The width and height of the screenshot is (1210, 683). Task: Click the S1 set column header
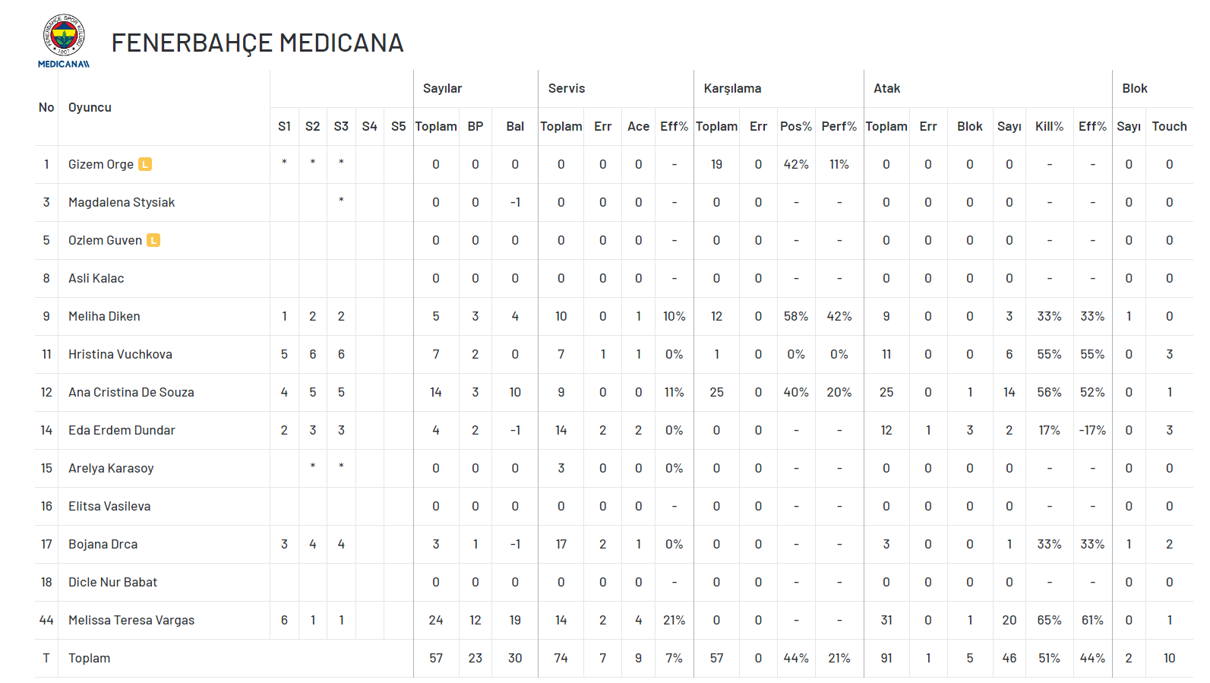point(284,126)
